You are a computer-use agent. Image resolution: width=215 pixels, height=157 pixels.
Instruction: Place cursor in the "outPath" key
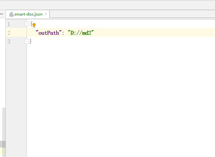tap(48, 33)
